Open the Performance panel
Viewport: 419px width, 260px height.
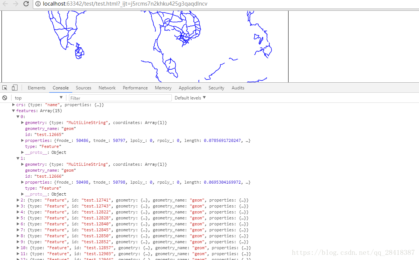point(135,88)
